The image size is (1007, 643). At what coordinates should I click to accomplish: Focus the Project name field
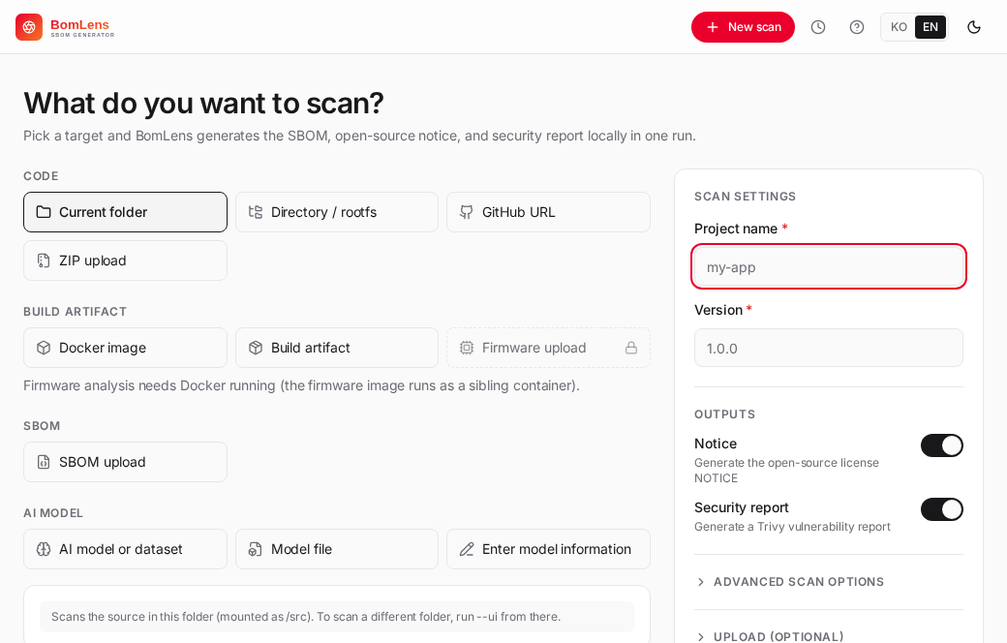point(829,266)
